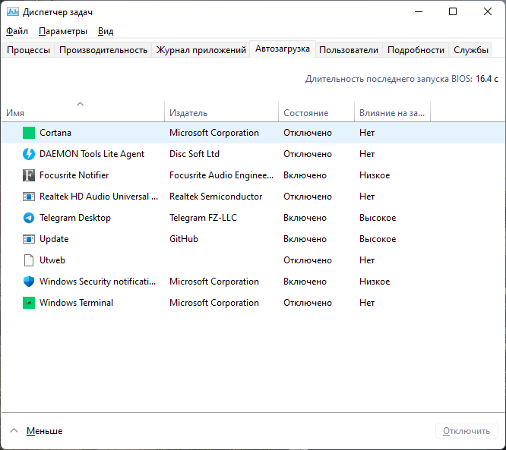Viewport: 506px width, 450px height.
Task: Click the DAEMON Tools lightning bolt icon
Action: tap(29, 154)
